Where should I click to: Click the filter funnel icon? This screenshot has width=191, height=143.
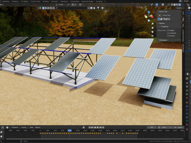[98, 8]
